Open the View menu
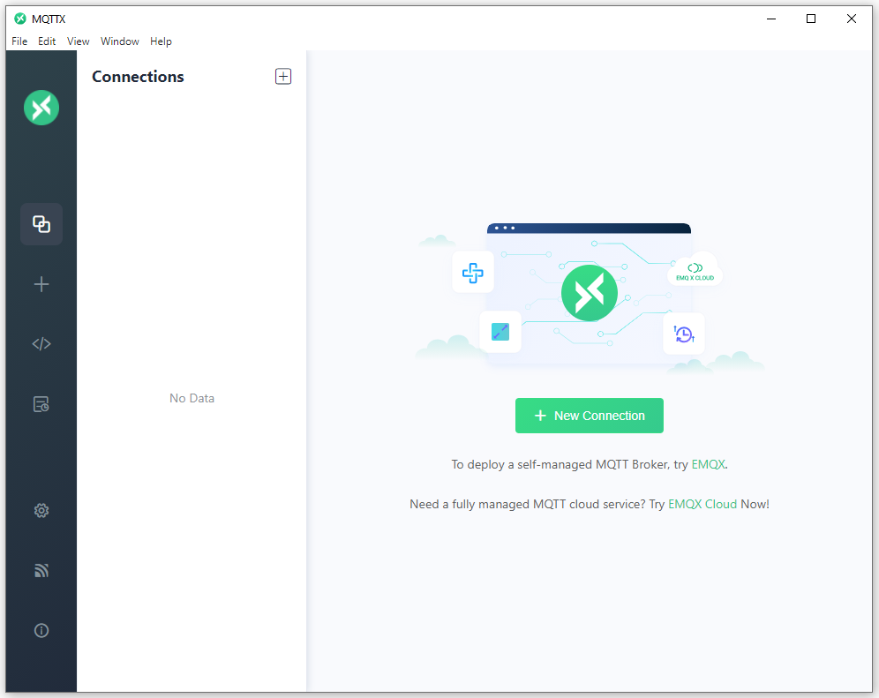The height and width of the screenshot is (698, 879). [78, 41]
